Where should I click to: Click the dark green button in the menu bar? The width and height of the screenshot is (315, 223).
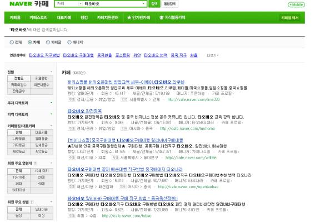coord(289,18)
